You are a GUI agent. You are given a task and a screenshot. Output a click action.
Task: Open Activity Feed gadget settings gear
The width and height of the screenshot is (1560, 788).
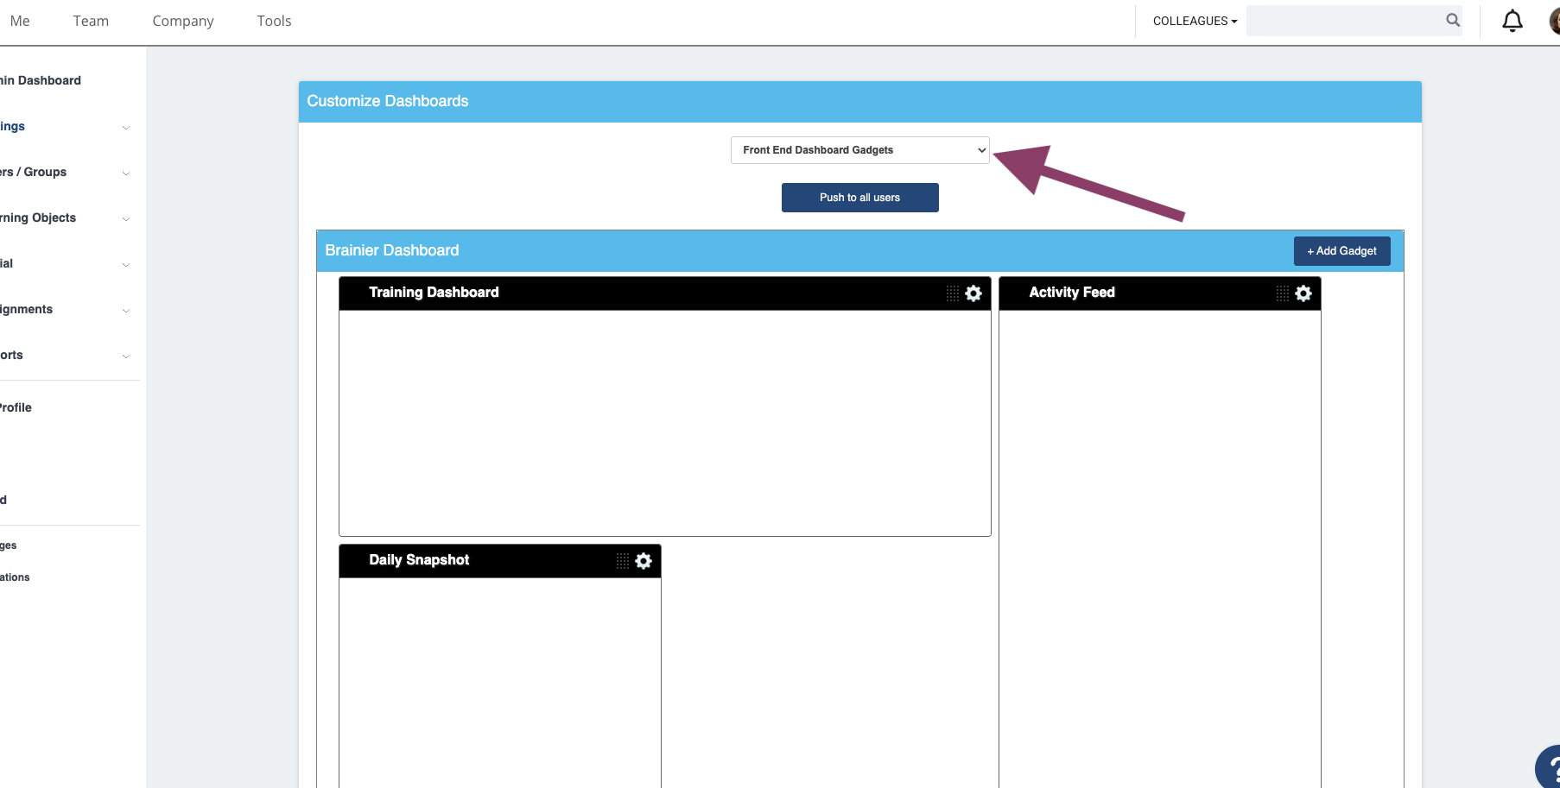point(1303,293)
